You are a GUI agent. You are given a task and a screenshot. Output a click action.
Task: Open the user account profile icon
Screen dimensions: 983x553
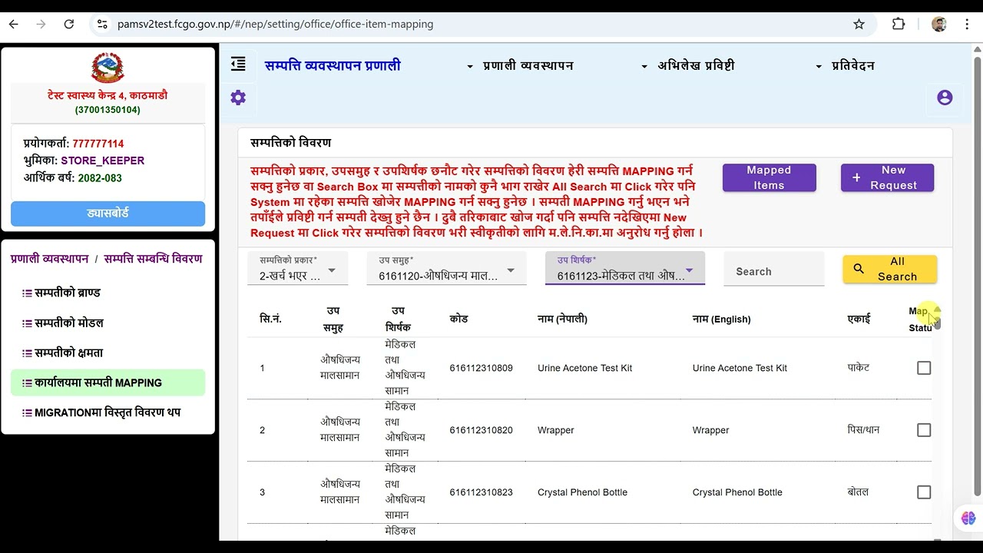945,98
